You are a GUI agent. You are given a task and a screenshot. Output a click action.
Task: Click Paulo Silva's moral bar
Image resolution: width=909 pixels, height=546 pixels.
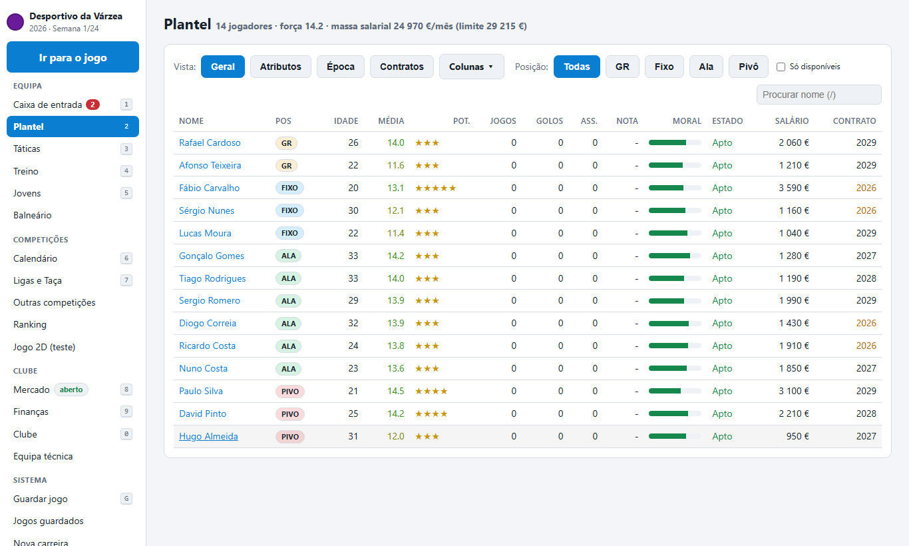(675, 391)
